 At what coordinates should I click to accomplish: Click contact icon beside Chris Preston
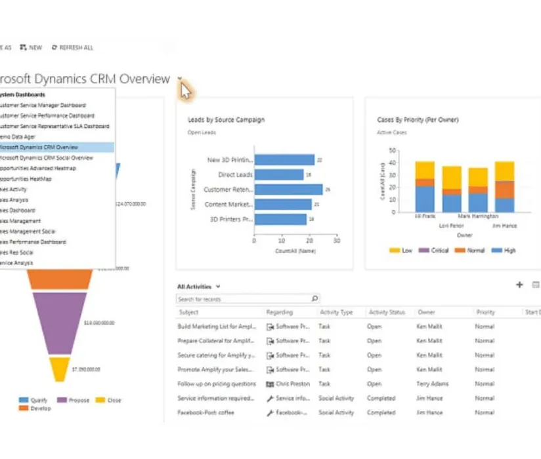point(270,384)
